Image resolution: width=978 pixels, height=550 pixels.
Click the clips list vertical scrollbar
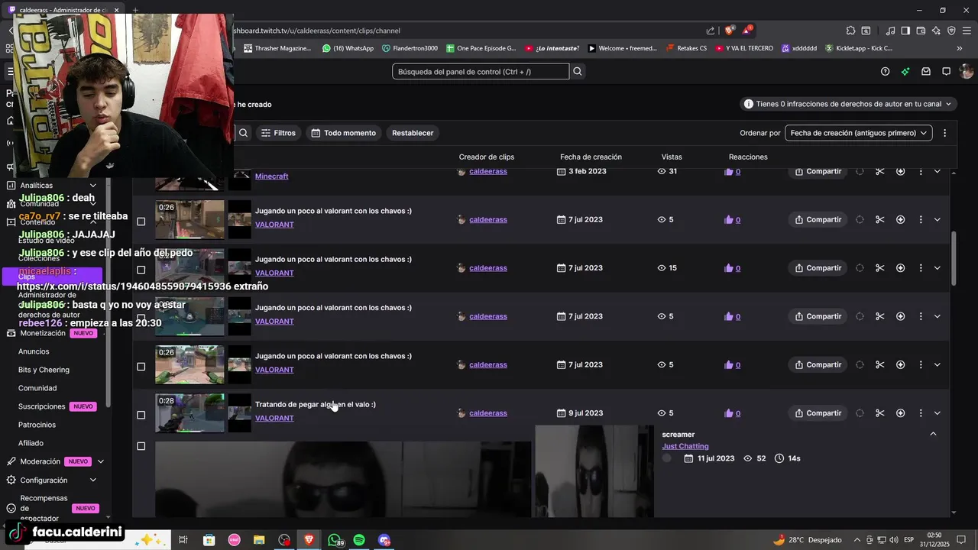954,260
